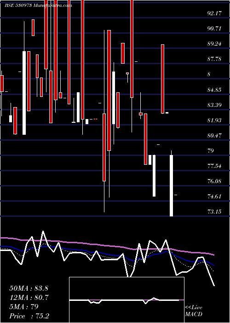The width and height of the screenshot is (230, 323).
Task: Click the pink 50MA line
Action: pyautogui.click(x=107, y=245)
